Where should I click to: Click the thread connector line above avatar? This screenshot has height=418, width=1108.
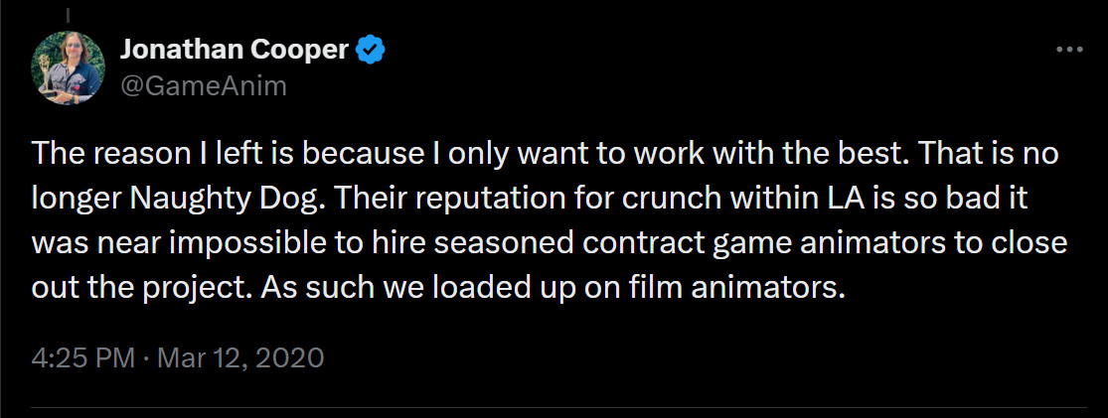coord(68,14)
